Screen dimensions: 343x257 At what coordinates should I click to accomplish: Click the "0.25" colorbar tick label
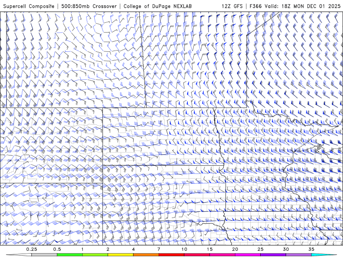pos(32,249)
